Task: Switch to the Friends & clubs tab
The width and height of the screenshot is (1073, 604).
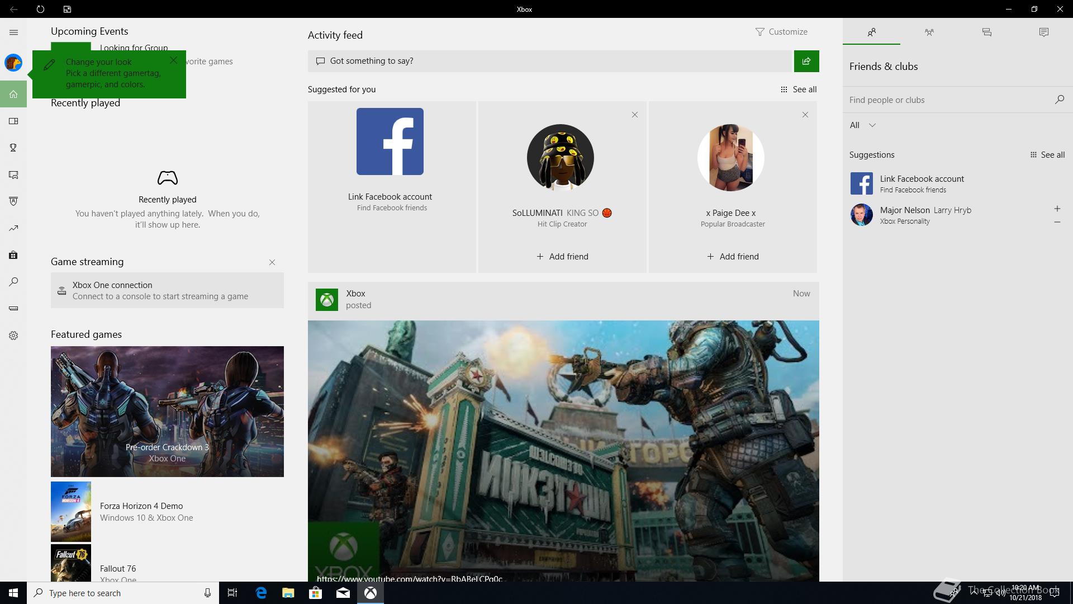Action: pyautogui.click(x=871, y=32)
